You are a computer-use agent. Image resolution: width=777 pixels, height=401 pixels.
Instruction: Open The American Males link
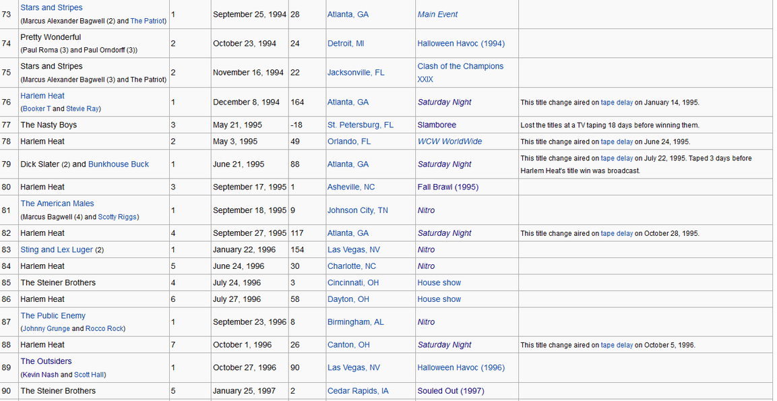pos(57,204)
